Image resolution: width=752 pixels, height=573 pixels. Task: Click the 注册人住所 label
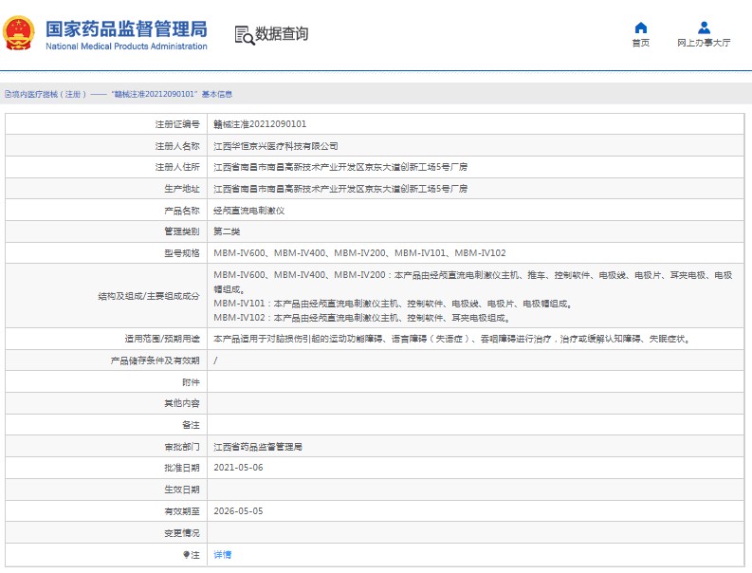[x=177, y=167]
